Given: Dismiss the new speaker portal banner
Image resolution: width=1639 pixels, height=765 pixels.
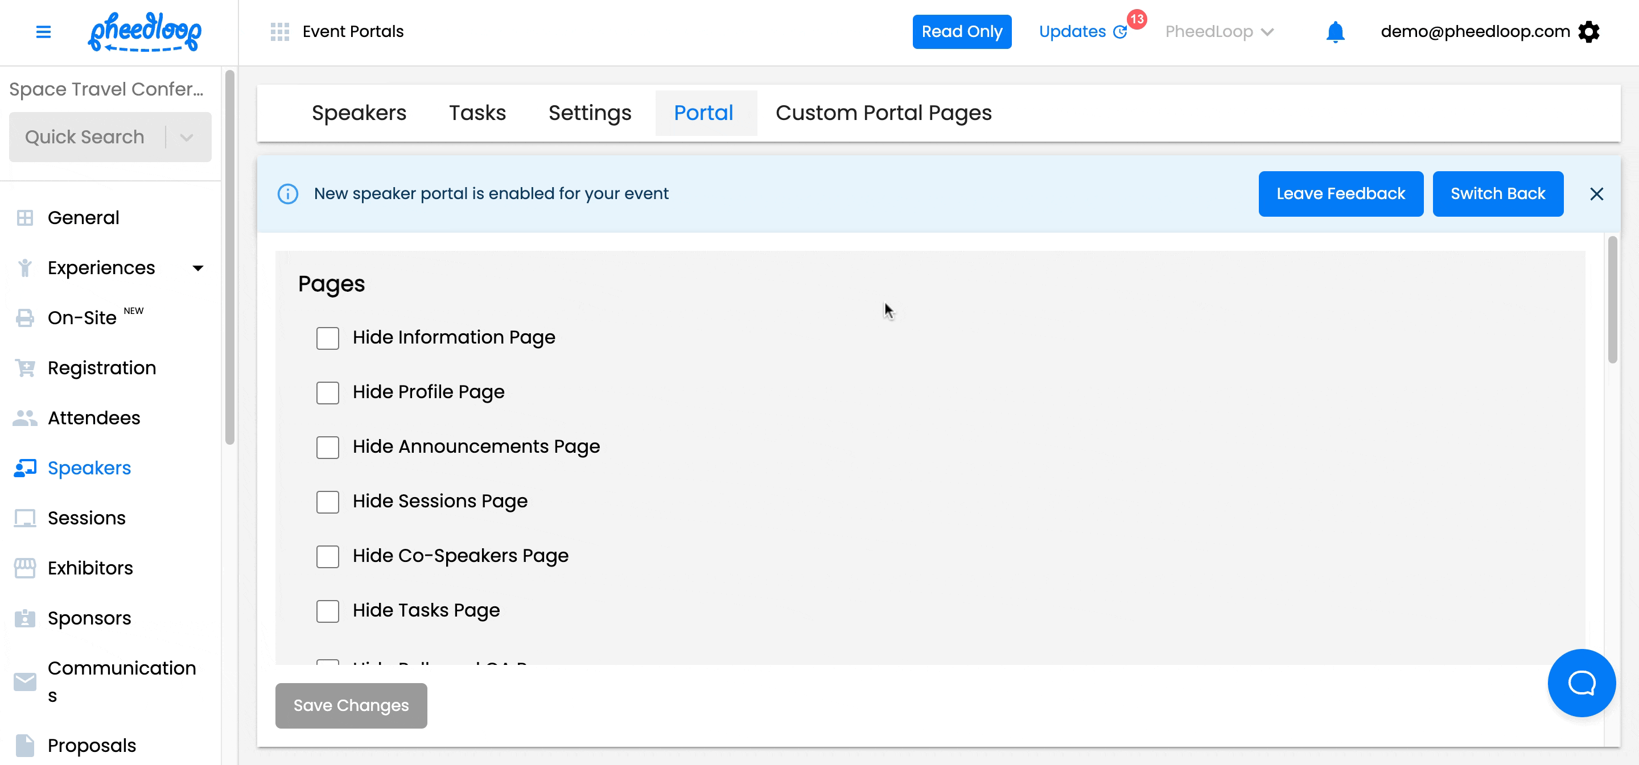Looking at the screenshot, I should [x=1596, y=194].
